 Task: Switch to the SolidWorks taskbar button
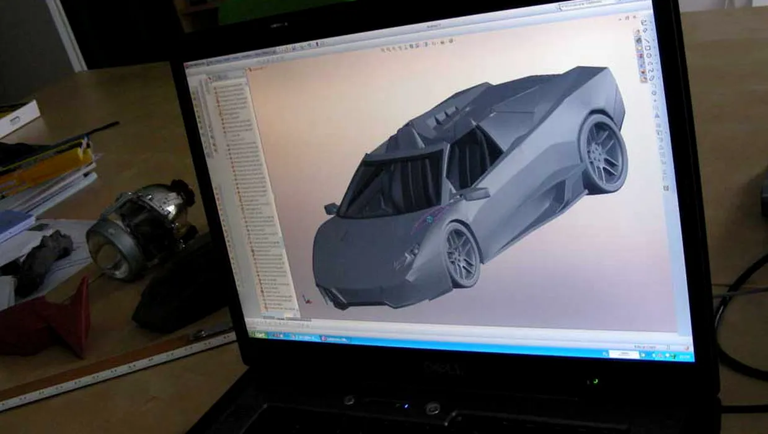pos(335,339)
